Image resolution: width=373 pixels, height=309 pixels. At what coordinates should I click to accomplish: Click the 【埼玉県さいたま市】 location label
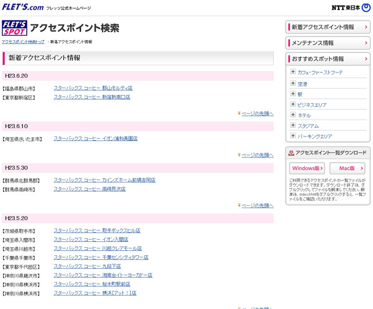(22, 139)
